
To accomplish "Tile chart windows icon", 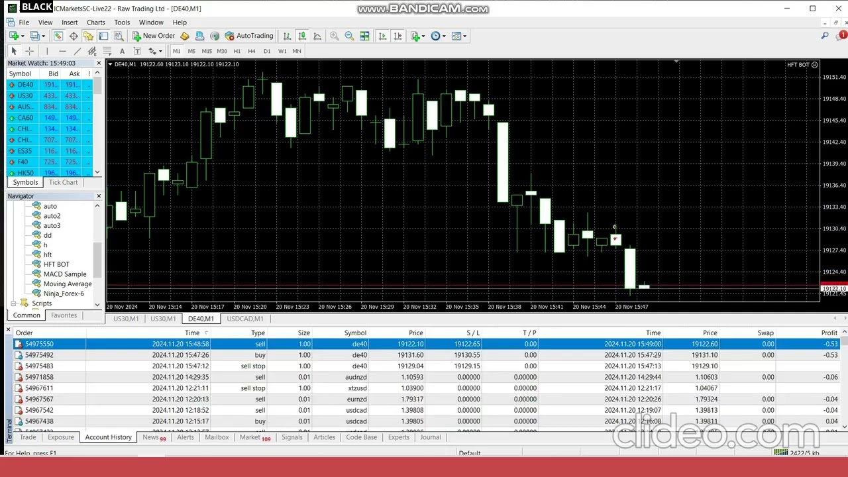I will point(364,36).
